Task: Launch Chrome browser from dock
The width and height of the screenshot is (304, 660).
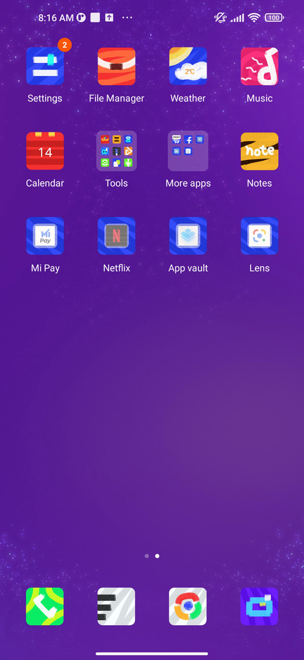Action: pyautogui.click(x=187, y=606)
